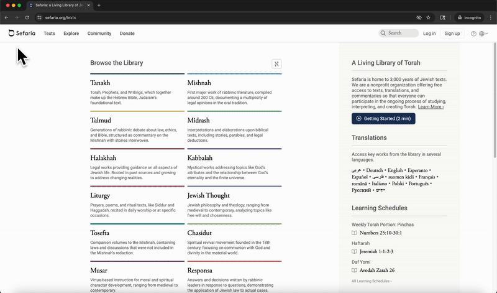Click the book icon beside Avodah Zarah 26

pyautogui.click(x=354, y=270)
